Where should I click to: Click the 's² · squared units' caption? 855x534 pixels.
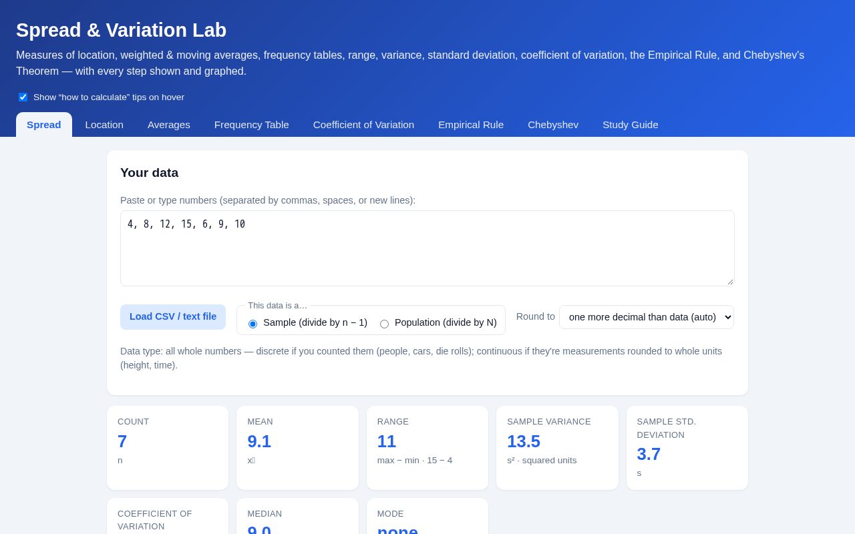[542, 461]
